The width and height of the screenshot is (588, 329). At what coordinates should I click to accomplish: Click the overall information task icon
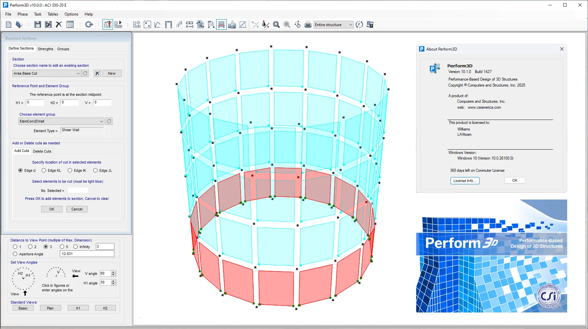point(137,24)
